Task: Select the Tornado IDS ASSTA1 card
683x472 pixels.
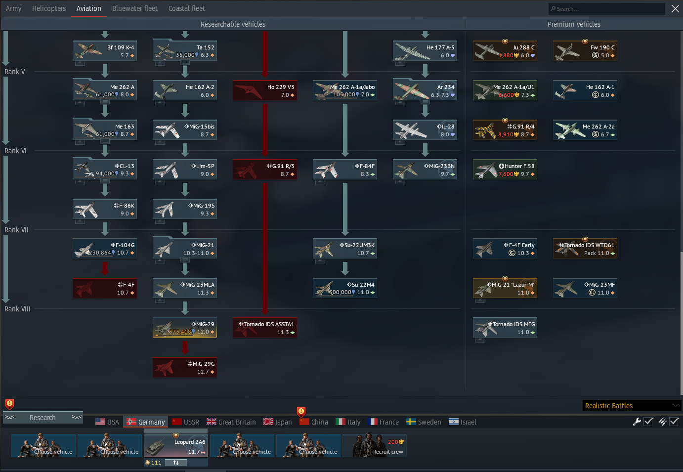Action: (x=265, y=328)
